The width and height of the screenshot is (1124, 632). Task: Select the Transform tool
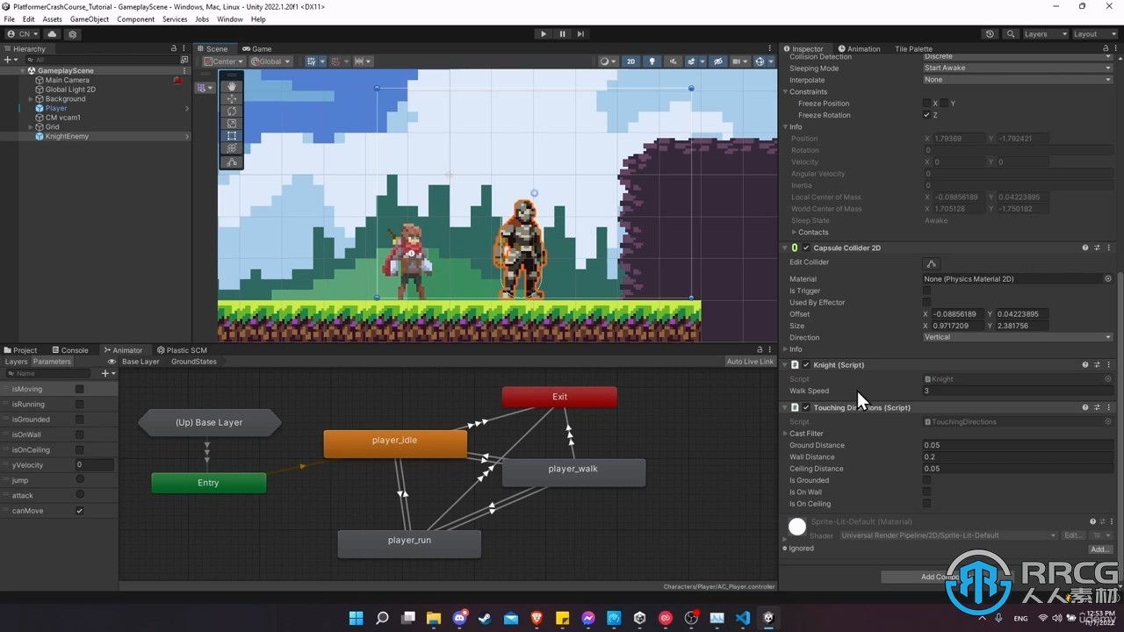(x=232, y=148)
